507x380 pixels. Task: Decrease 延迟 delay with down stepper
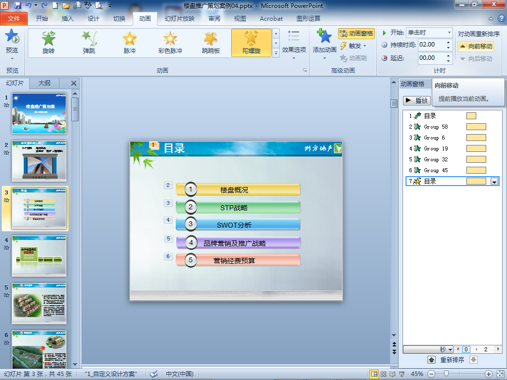click(x=449, y=61)
